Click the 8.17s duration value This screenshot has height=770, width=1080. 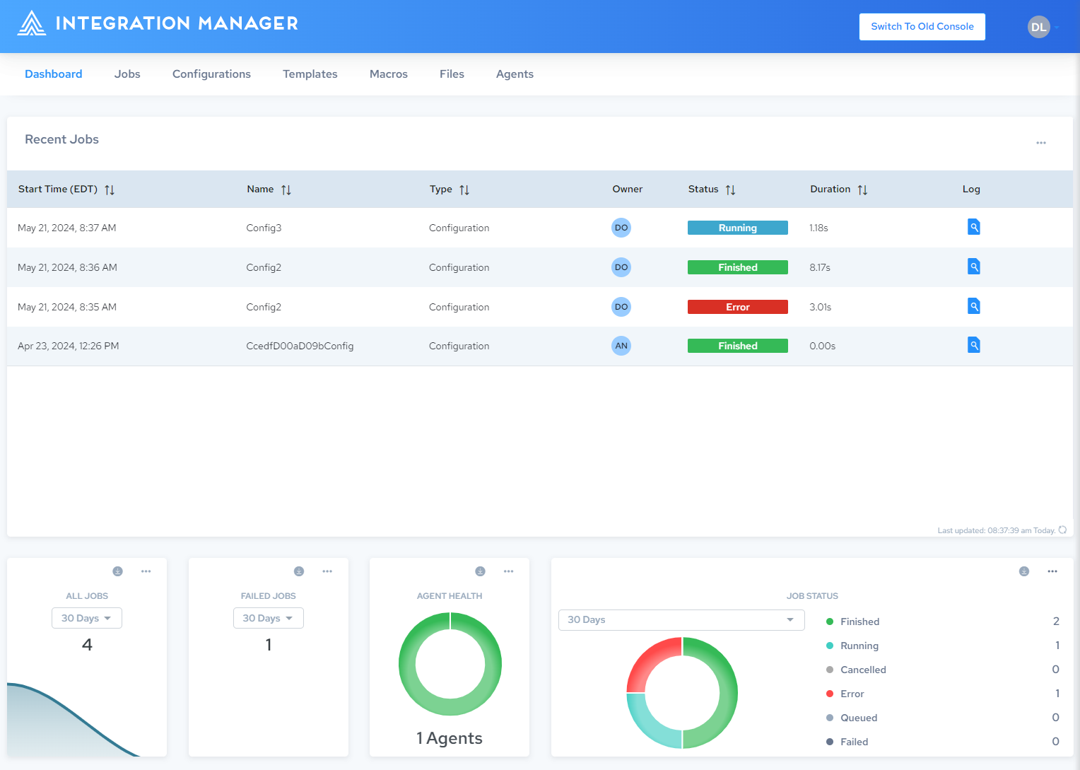tap(820, 267)
